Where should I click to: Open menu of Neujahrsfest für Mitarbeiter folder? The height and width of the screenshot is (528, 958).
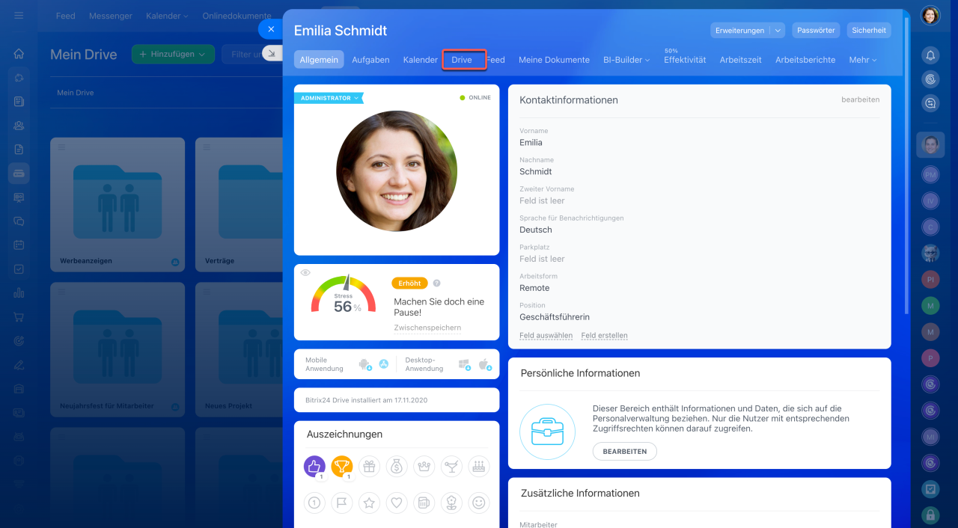pyautogui.click(x=62, y=292)
